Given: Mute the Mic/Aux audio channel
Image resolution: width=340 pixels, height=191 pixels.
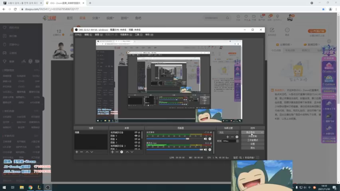Looking at the screenshot, I should 205,150.
